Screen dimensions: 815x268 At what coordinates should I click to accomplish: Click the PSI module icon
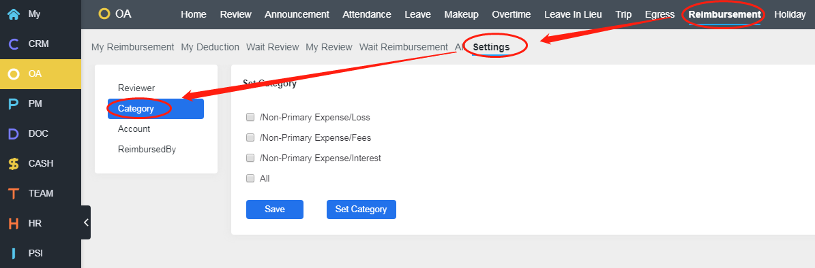(14, 254)
